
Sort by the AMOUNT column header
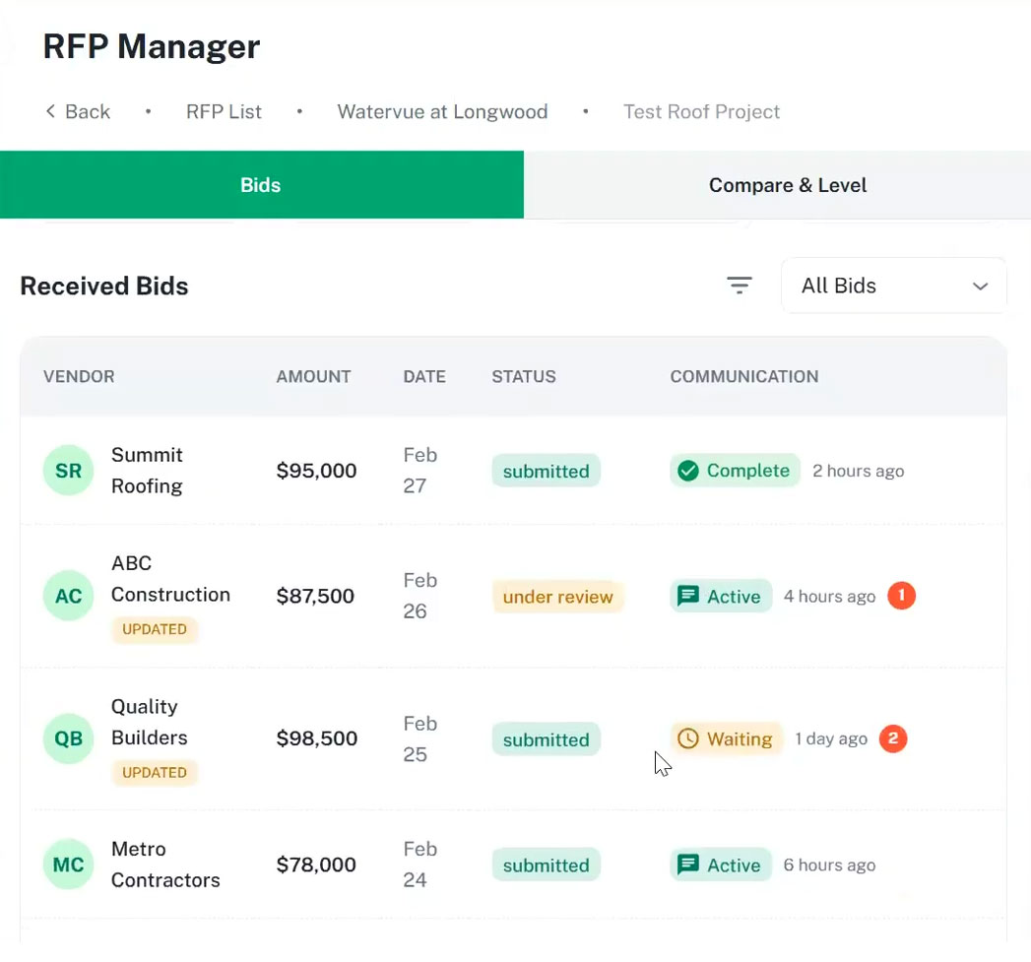(x=314, y=377)
